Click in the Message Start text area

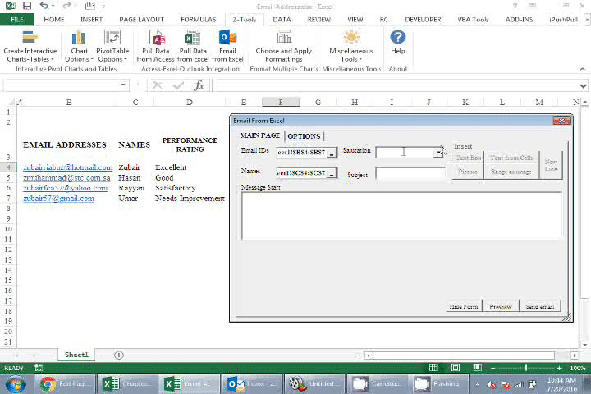[401, 216]
